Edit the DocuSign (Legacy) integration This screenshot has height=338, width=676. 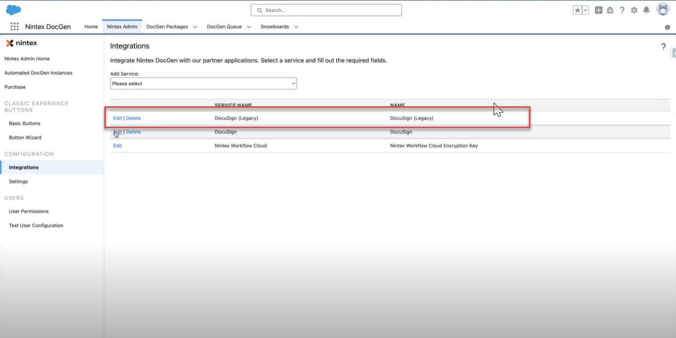(x=118, y=118)
